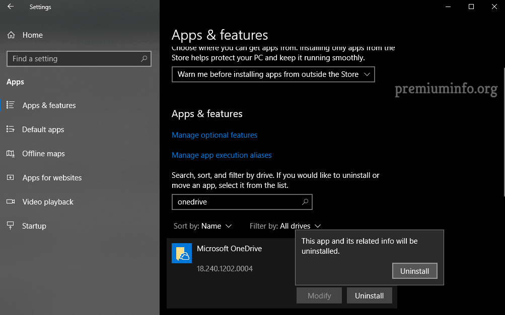Click the onedrive app search field
The height and width of the screenshot is (315, 505).
click(242, 202)
